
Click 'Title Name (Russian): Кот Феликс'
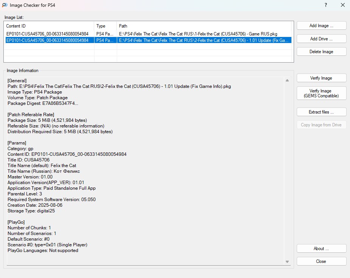point(43,171)
